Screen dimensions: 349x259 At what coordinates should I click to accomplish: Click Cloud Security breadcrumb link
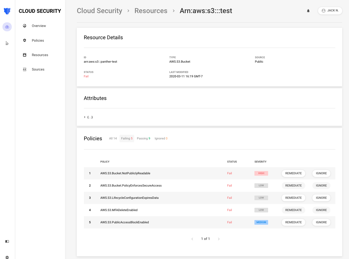[x=99, y=11]
